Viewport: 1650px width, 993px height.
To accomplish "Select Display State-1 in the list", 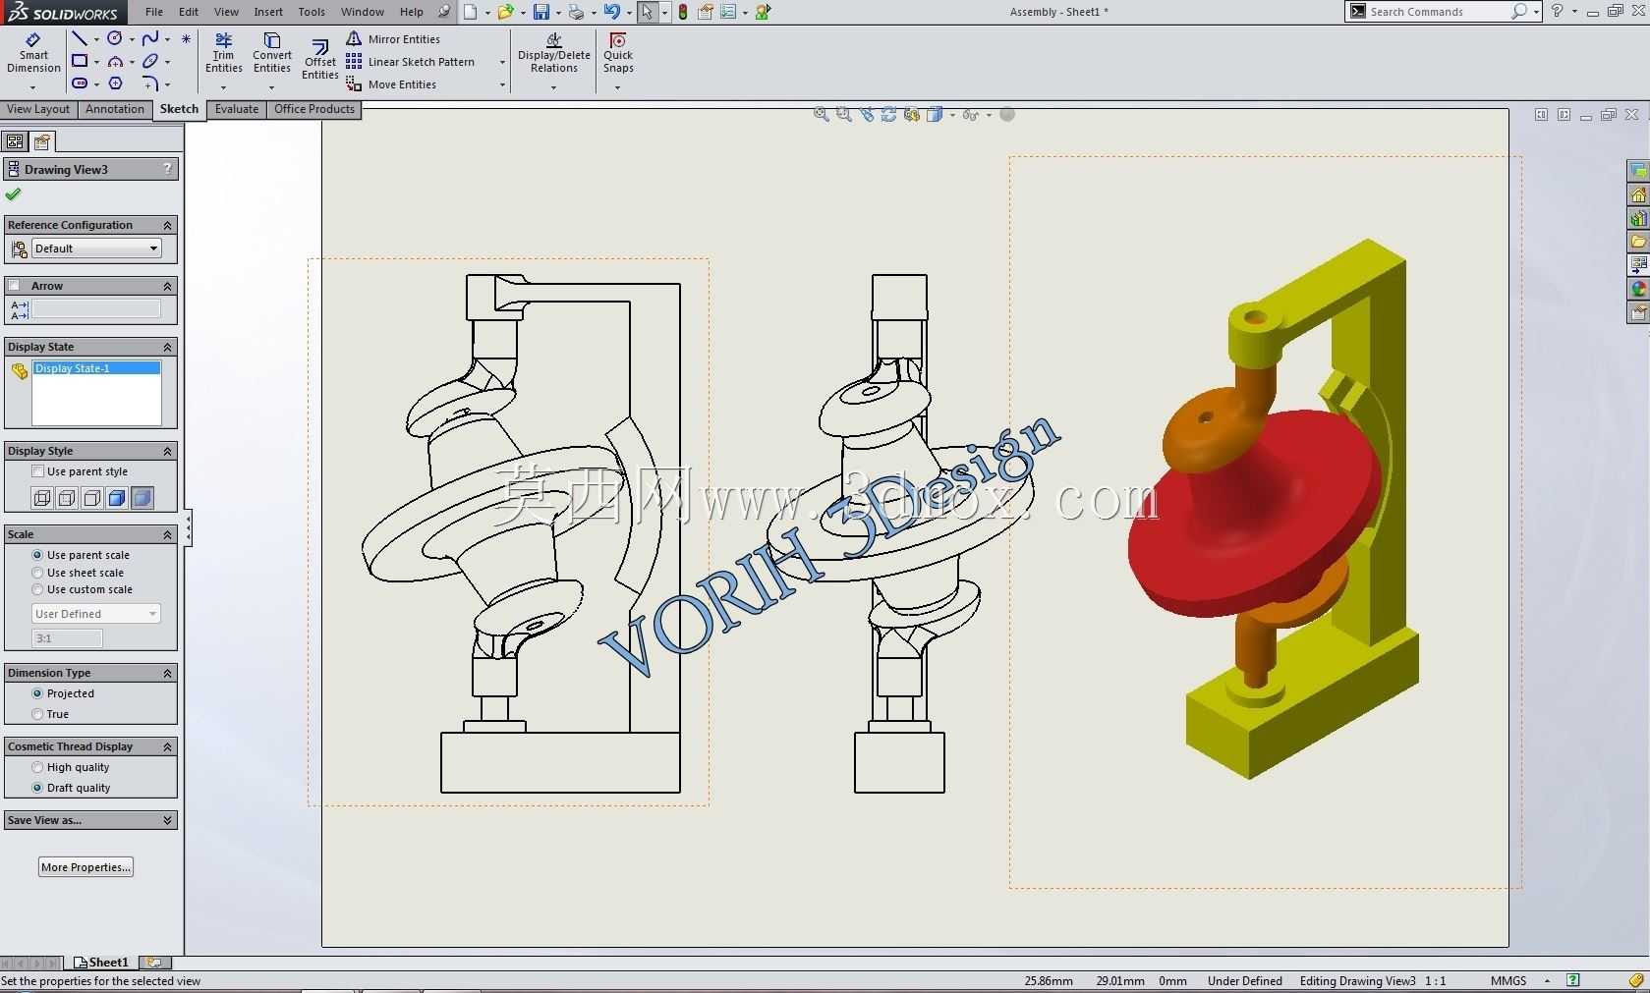I will point(96,368).
